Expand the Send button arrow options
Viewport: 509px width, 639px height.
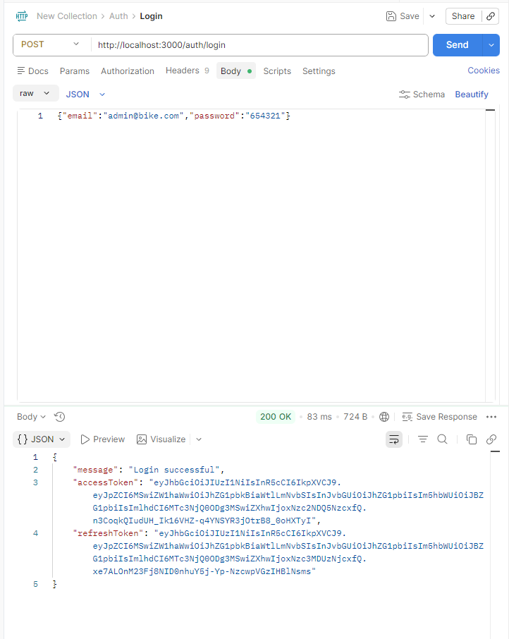[x=491, y=45]
